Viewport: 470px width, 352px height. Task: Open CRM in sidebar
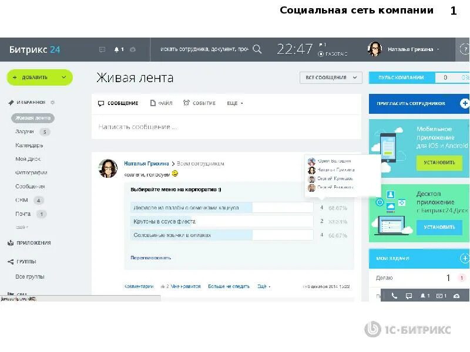pyautogui.click(x=22, y=200)
